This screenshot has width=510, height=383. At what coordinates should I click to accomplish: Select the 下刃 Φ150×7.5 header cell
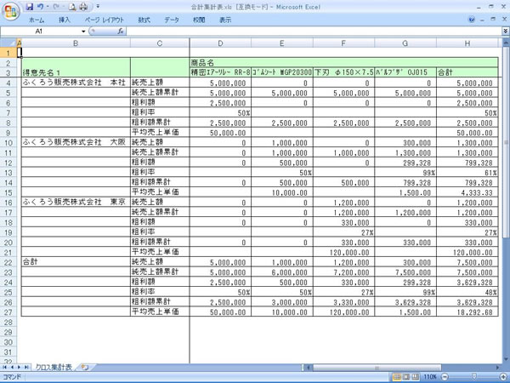(343, 72)
